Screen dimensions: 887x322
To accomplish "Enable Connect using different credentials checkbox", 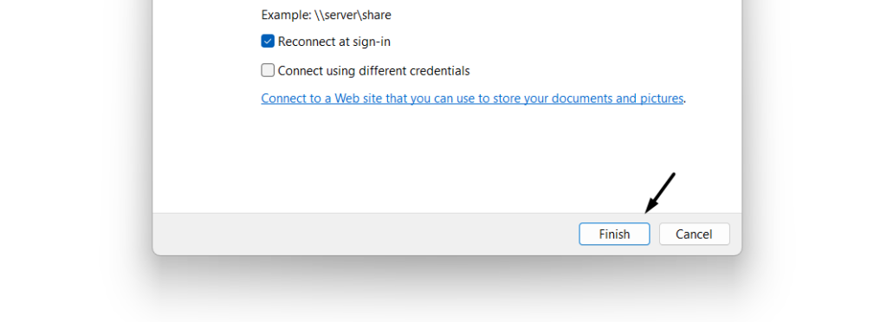I will [x=268, y=71].
